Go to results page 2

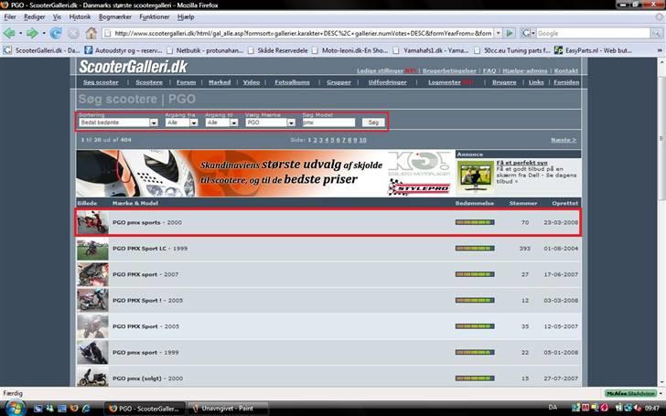point(315,140)
